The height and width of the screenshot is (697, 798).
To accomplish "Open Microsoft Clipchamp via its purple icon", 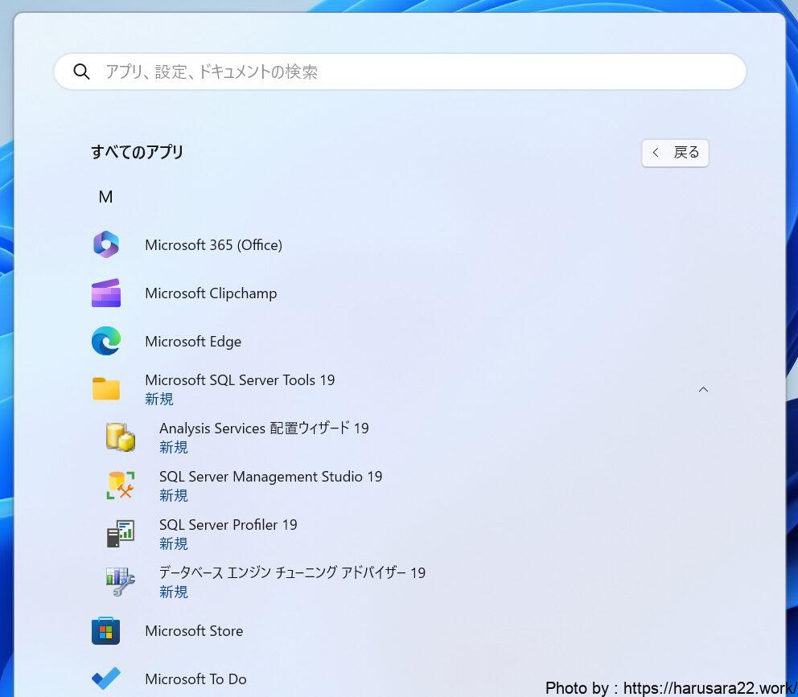I will 106,293.
